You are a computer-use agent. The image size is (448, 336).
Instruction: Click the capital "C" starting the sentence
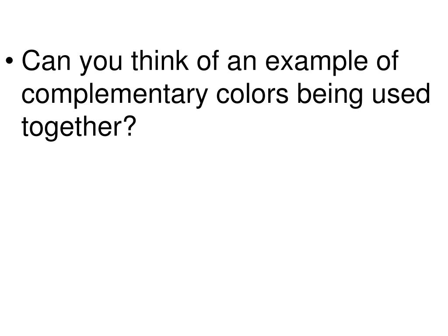[x=31, y=60]
